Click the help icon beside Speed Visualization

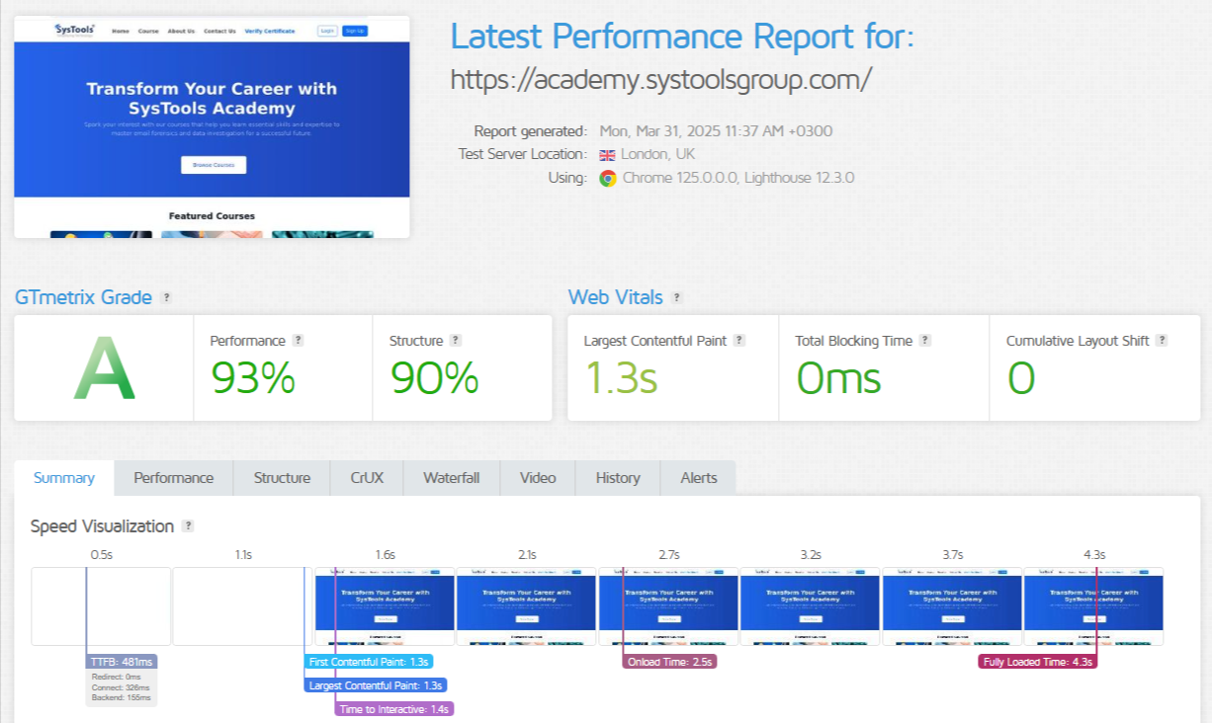188,526
